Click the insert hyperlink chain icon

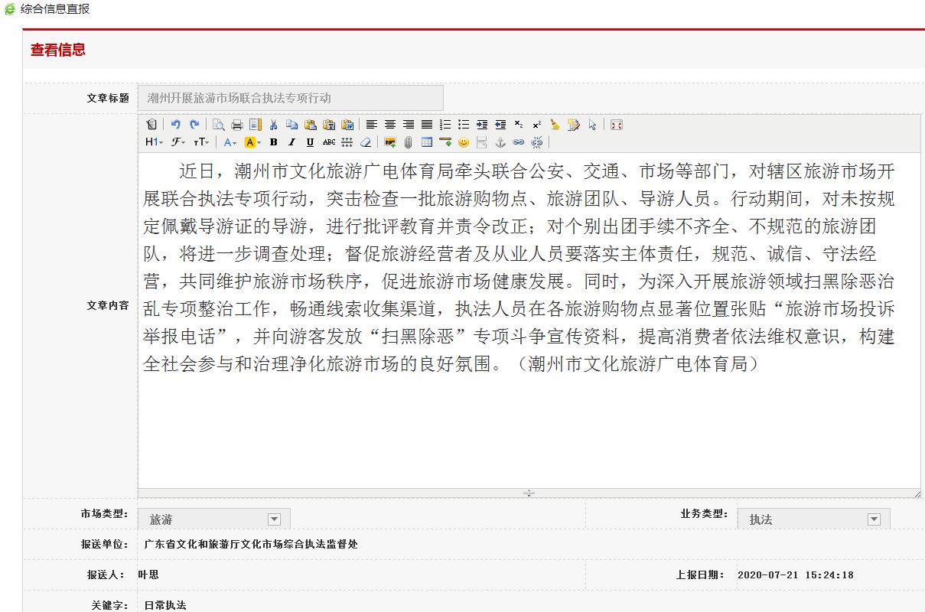[518, 142]
